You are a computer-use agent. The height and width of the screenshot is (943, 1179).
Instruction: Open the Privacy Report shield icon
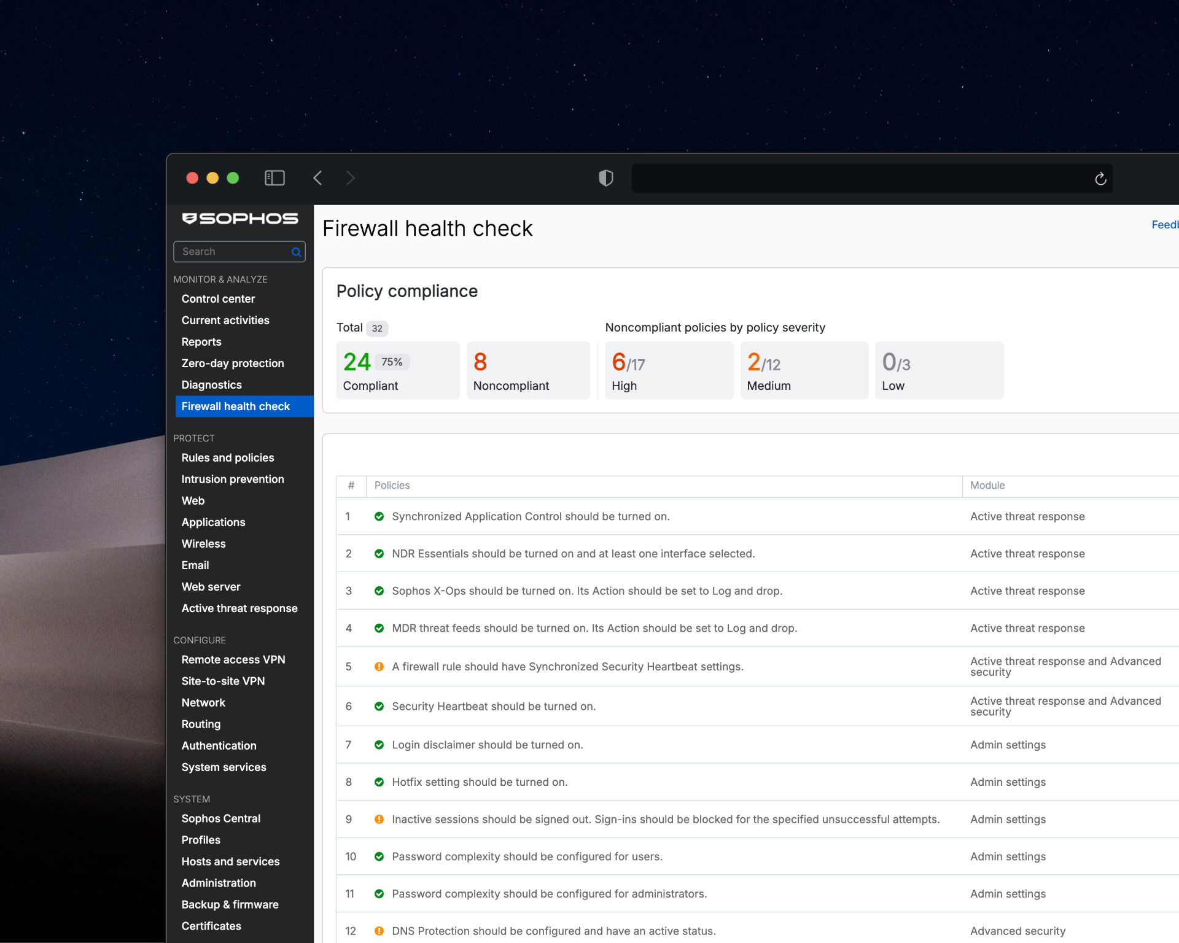605,178
